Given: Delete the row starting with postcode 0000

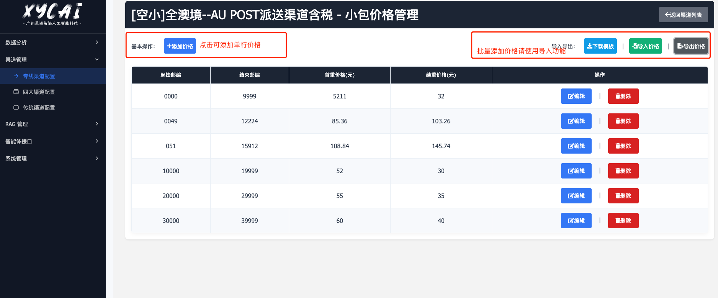Looking at the screenshot, I should point(623,96).
